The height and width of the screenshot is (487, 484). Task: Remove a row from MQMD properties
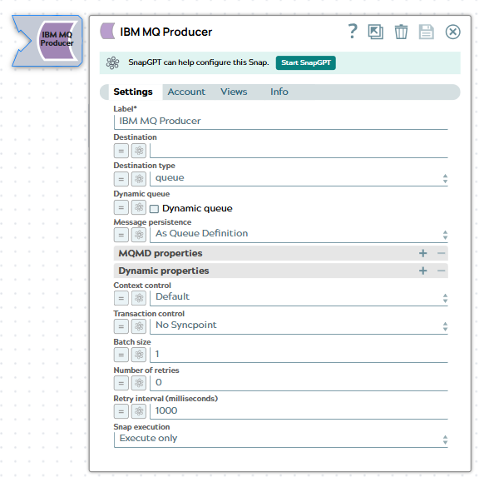pos(441,253)
